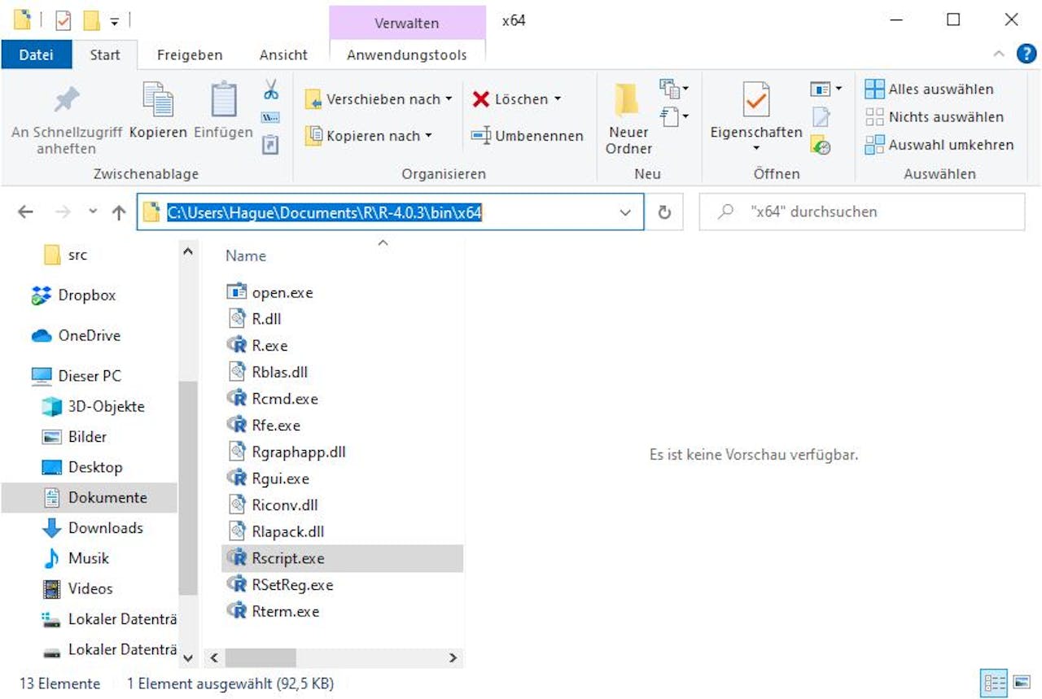
Task: Click the Verwalten contextual tab
Action: [x=407, y=23]
